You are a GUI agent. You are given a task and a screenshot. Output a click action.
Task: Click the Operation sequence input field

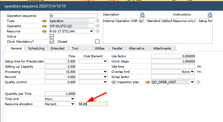tap(74, 16)
